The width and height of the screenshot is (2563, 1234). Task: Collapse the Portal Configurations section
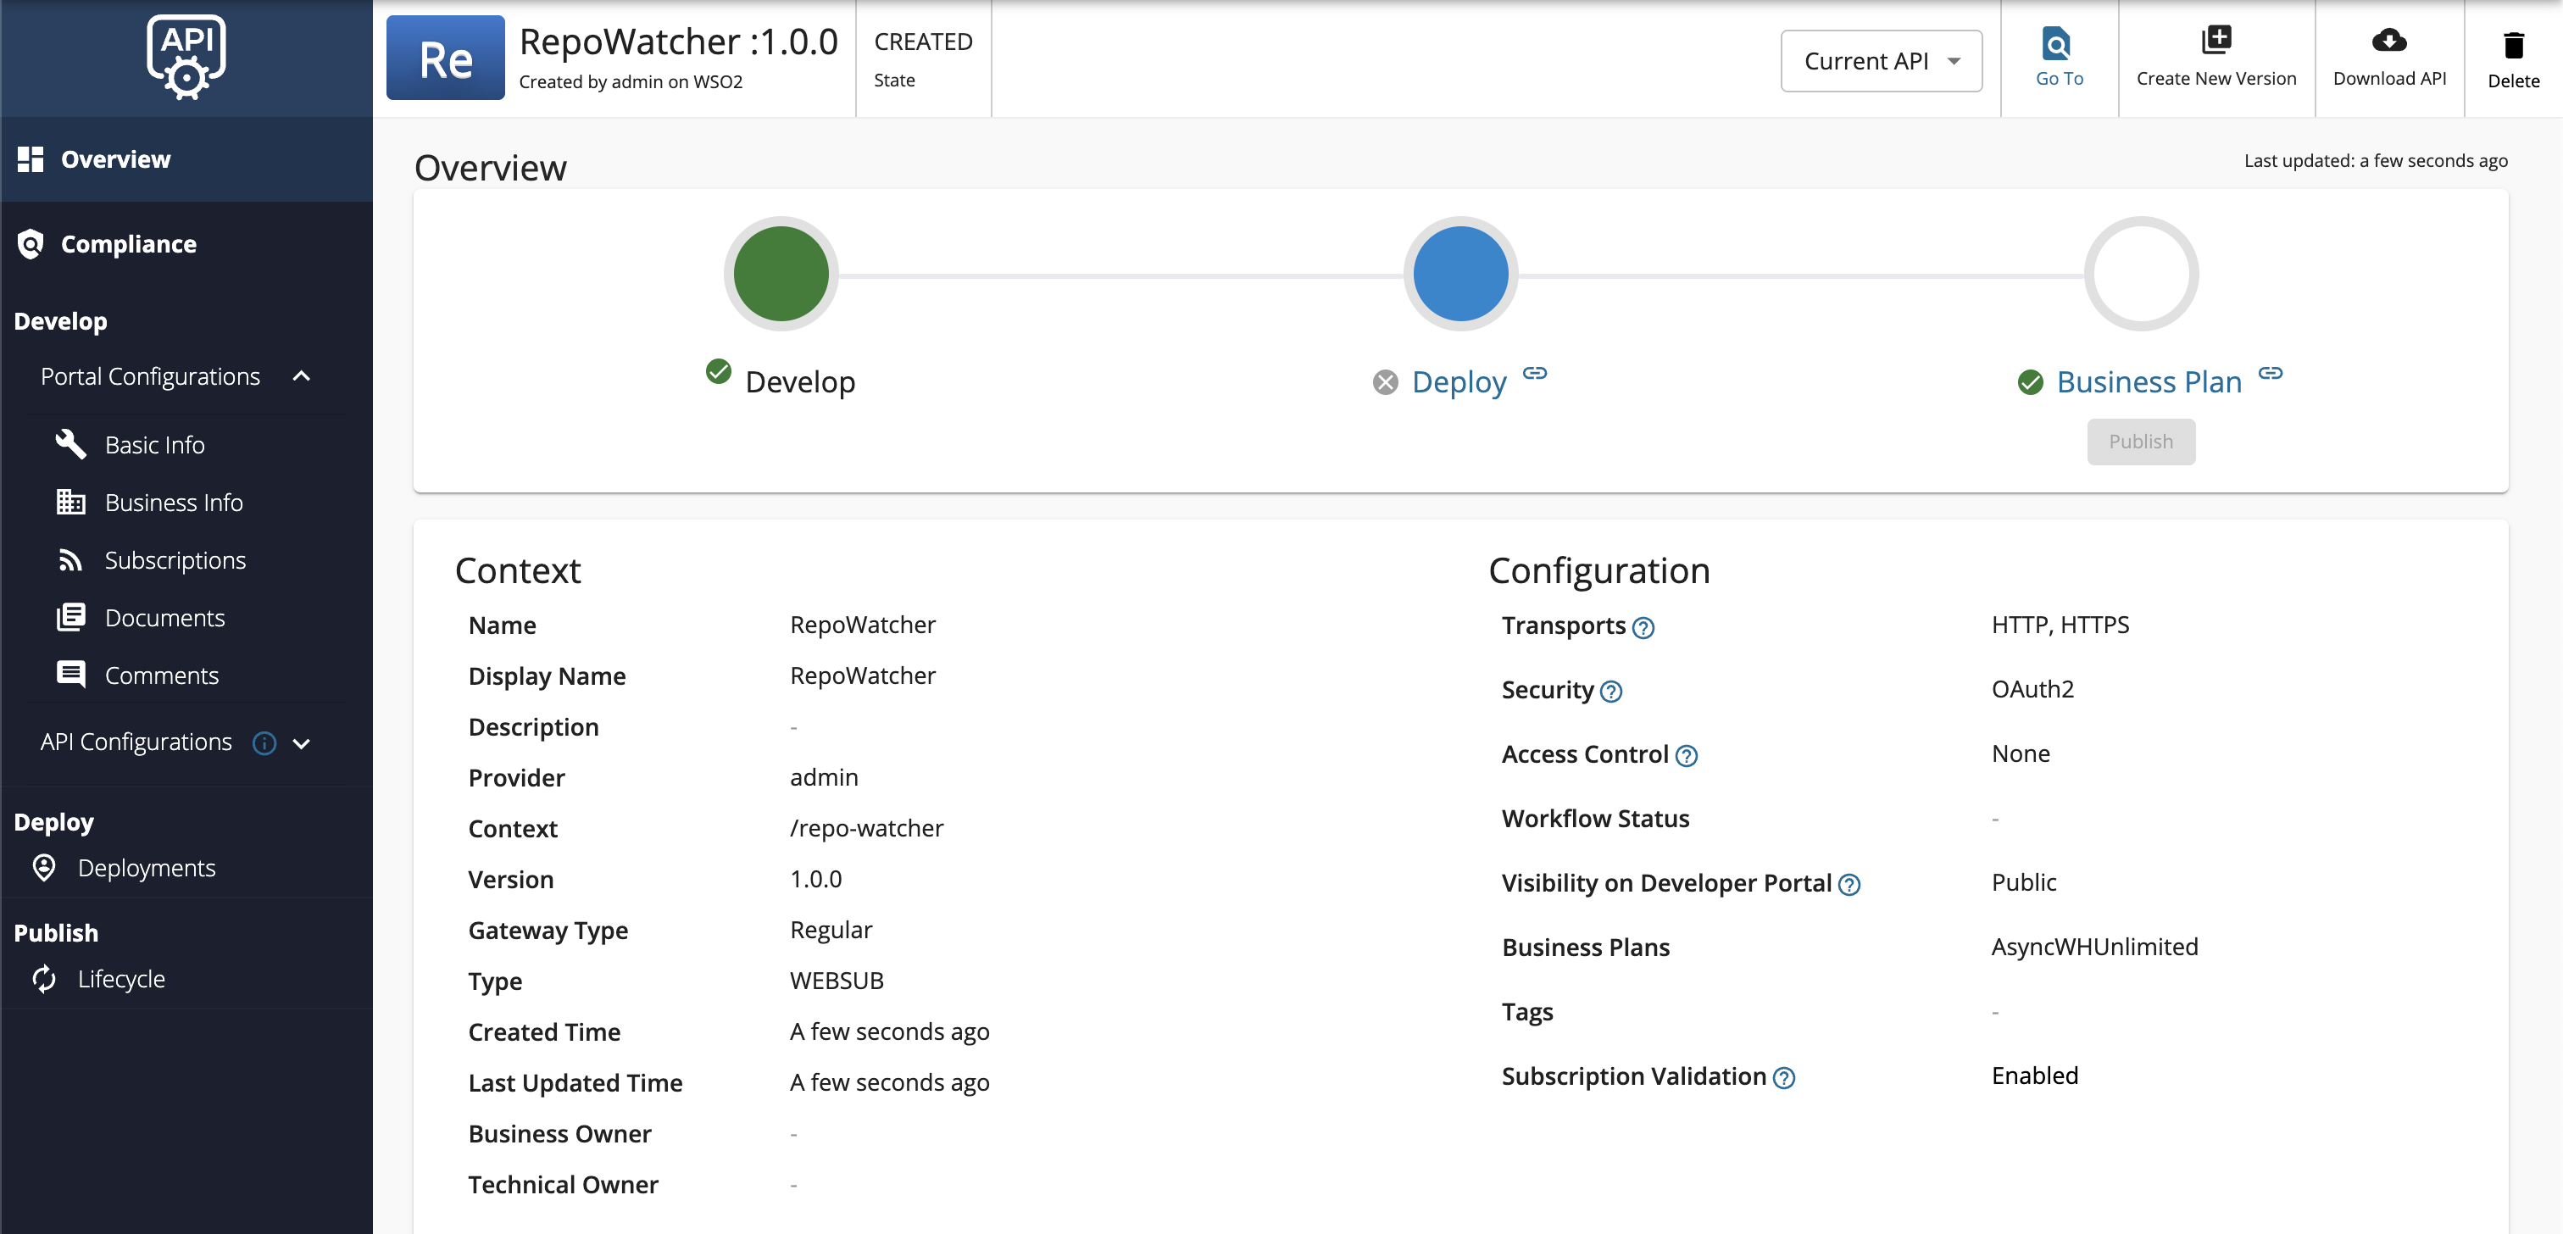303,376
